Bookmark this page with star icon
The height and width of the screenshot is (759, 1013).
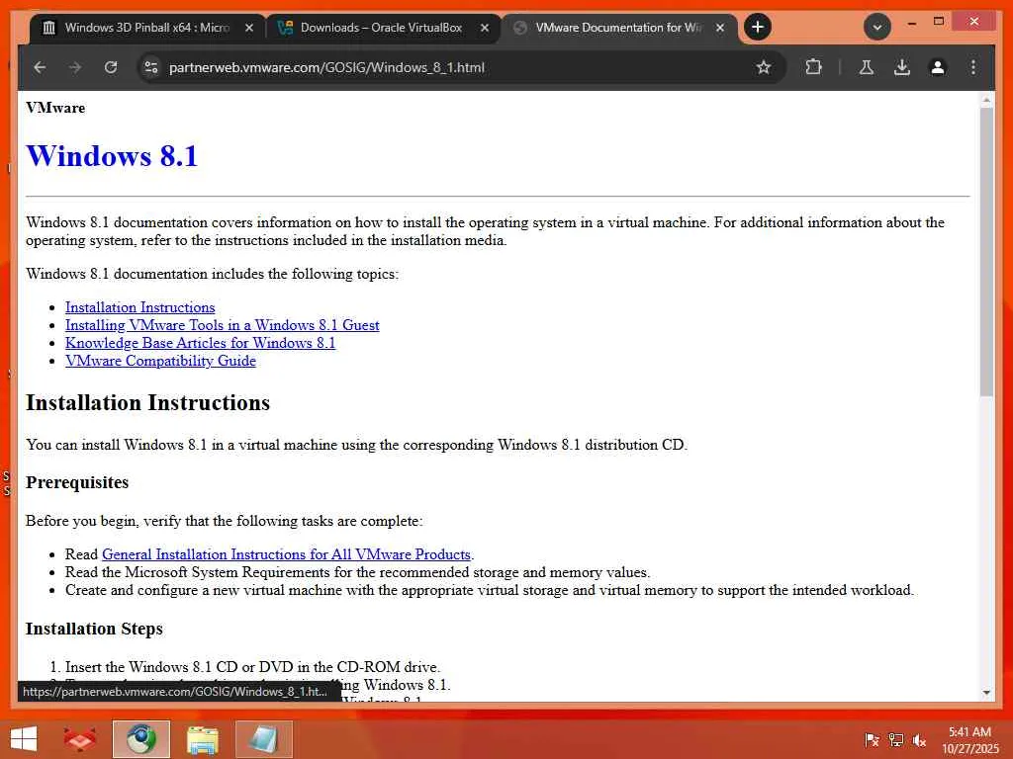pos(764,67)
